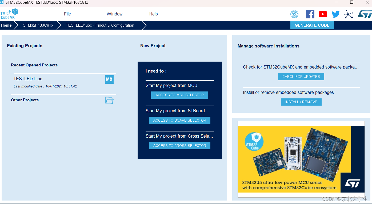The image size is (372, 204).
Task: Click Manage software installations heading
Action: 268,46
